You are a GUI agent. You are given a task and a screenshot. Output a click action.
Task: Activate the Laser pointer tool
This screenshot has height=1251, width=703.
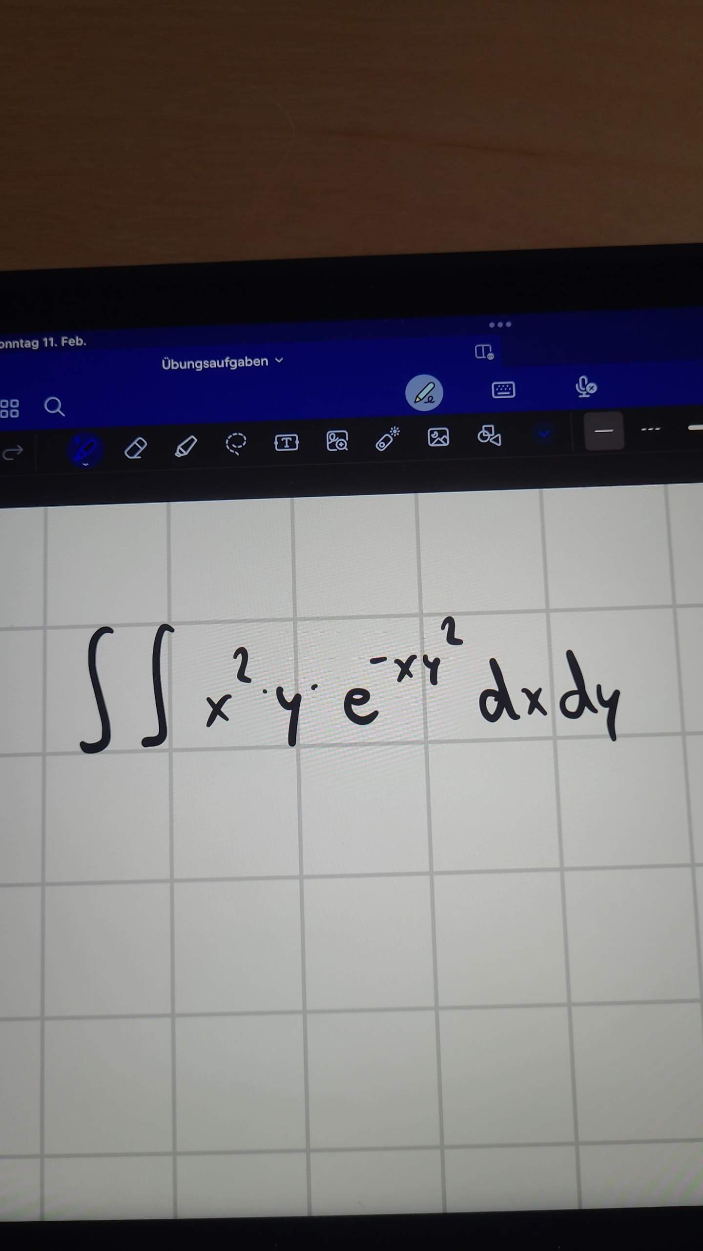[388, 438]
